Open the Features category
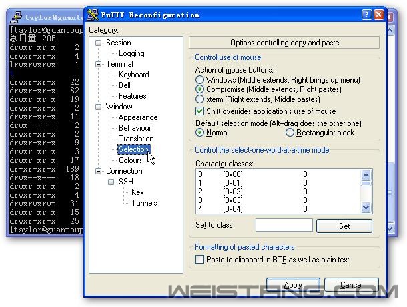The image size is (407, 307). 133,96
